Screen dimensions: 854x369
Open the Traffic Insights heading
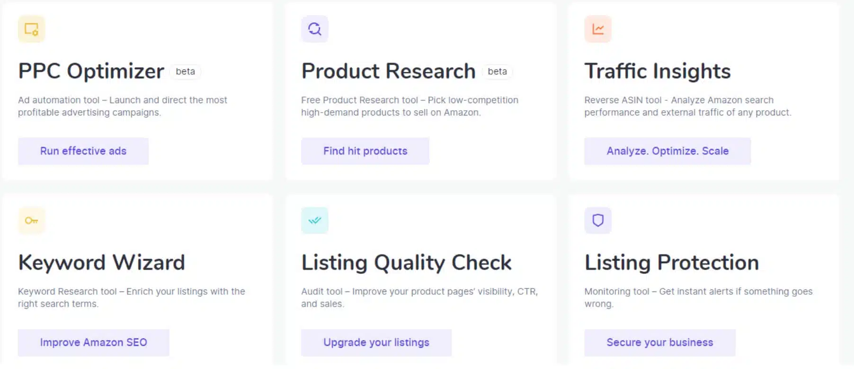(657, 71)
